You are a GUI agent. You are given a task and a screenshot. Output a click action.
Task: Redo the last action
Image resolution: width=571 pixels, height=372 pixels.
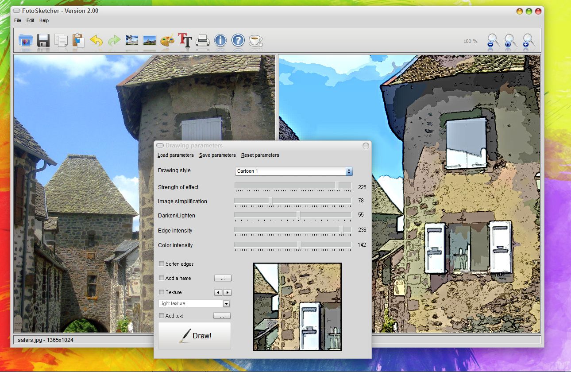coord(114,41)
